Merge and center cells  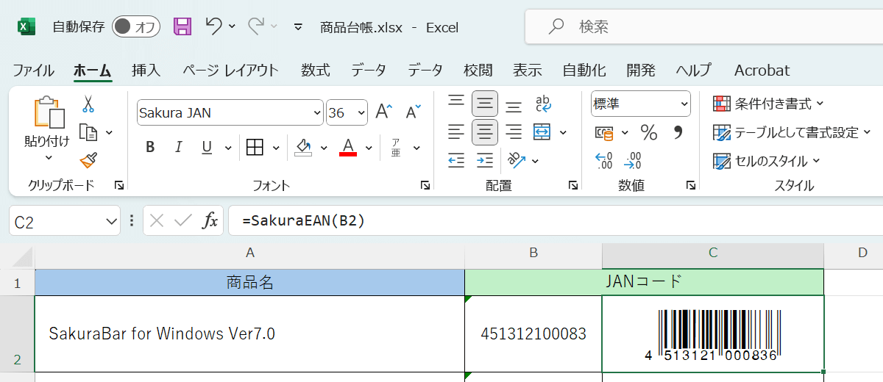click(x=542, y=132)
